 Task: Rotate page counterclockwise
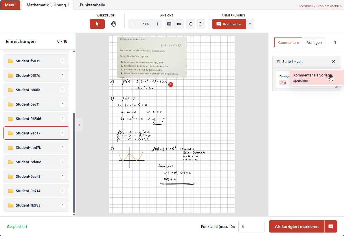(x=191, y=24)
